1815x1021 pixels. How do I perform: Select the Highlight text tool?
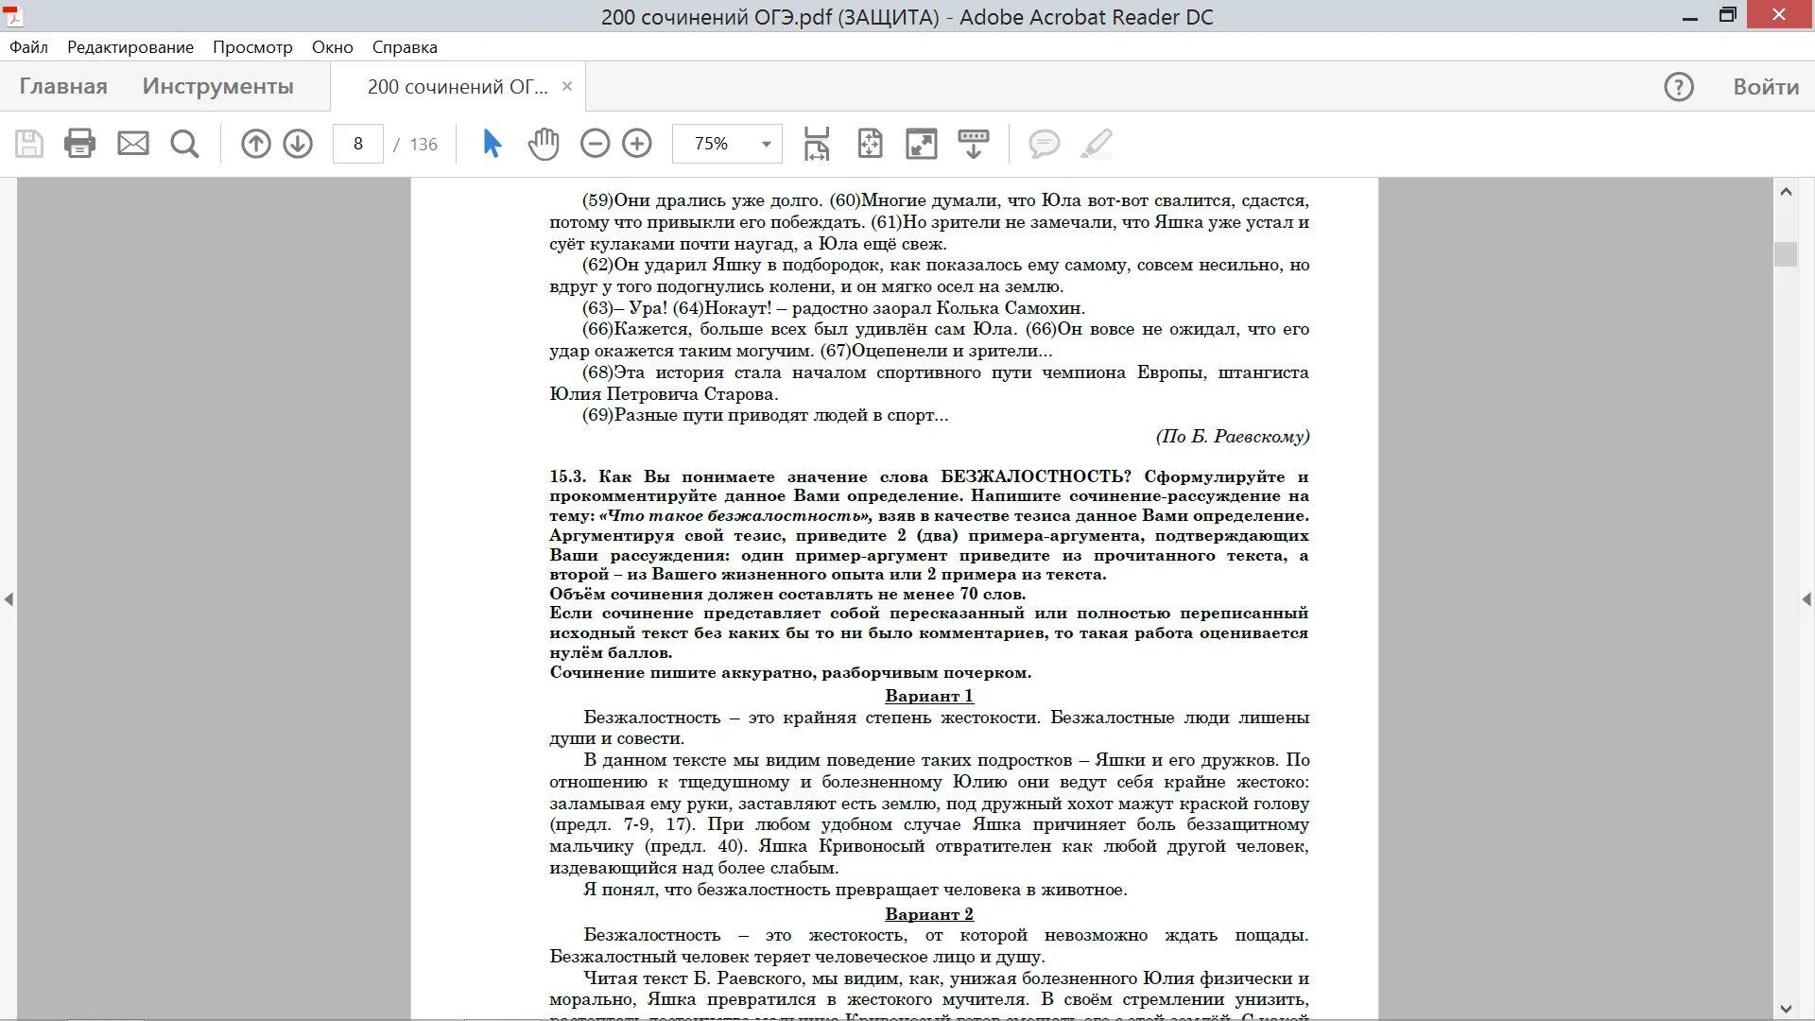pos(1097,144)
